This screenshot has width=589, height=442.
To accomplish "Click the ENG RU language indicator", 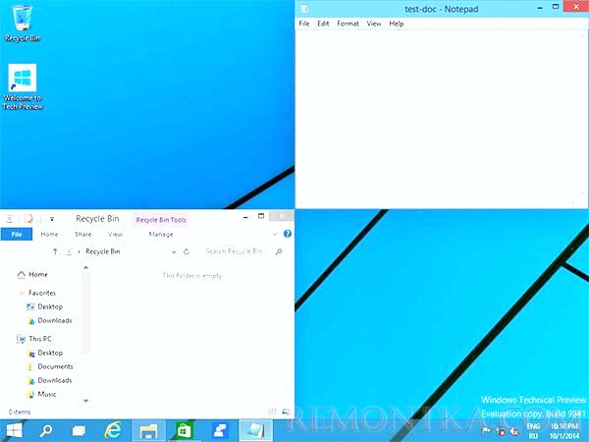I will tap(533, 431).
